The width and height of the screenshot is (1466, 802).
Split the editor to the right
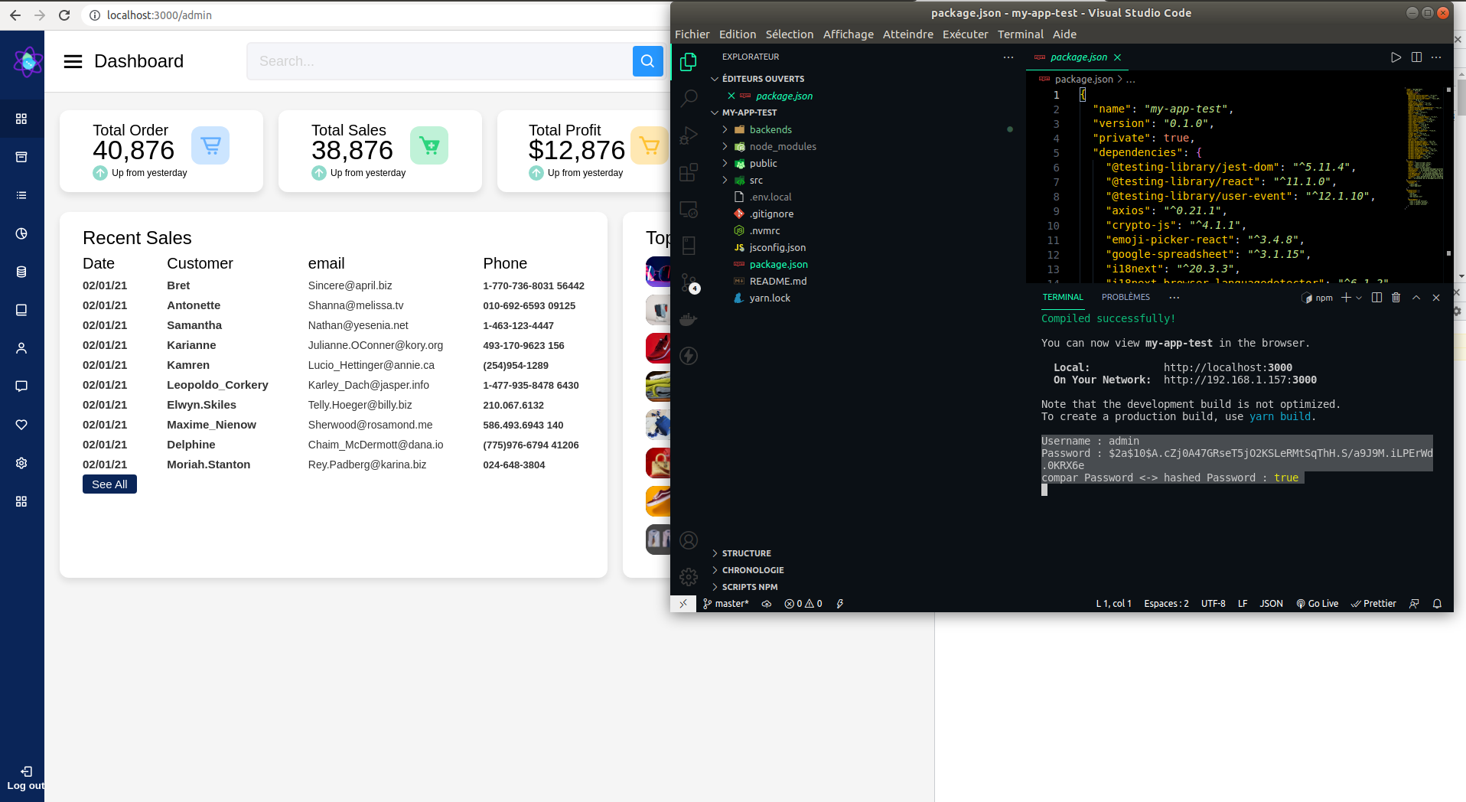[1416, 57]
